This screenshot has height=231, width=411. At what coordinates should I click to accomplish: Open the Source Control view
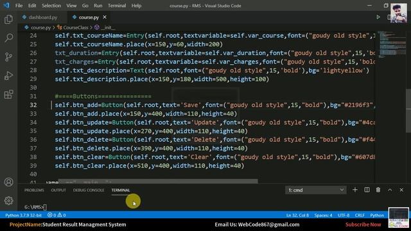click(x=8, y=57)
